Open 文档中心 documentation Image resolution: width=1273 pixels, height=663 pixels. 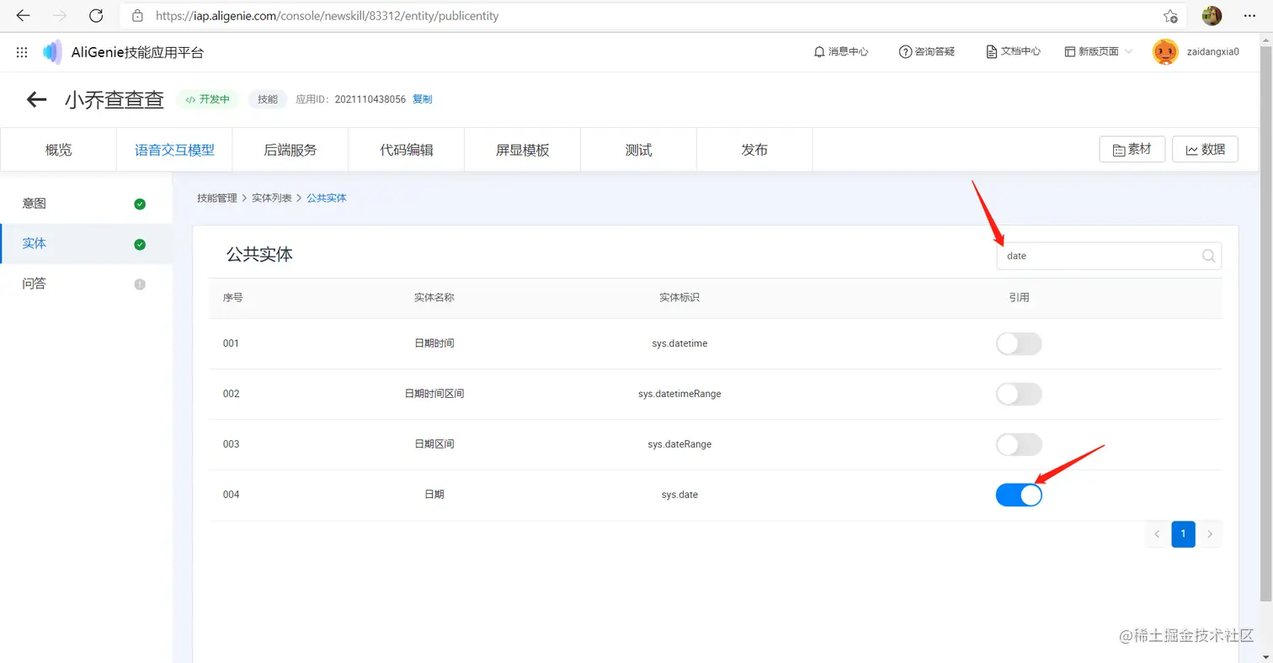pyautogui.click(x=1013, y=51)
